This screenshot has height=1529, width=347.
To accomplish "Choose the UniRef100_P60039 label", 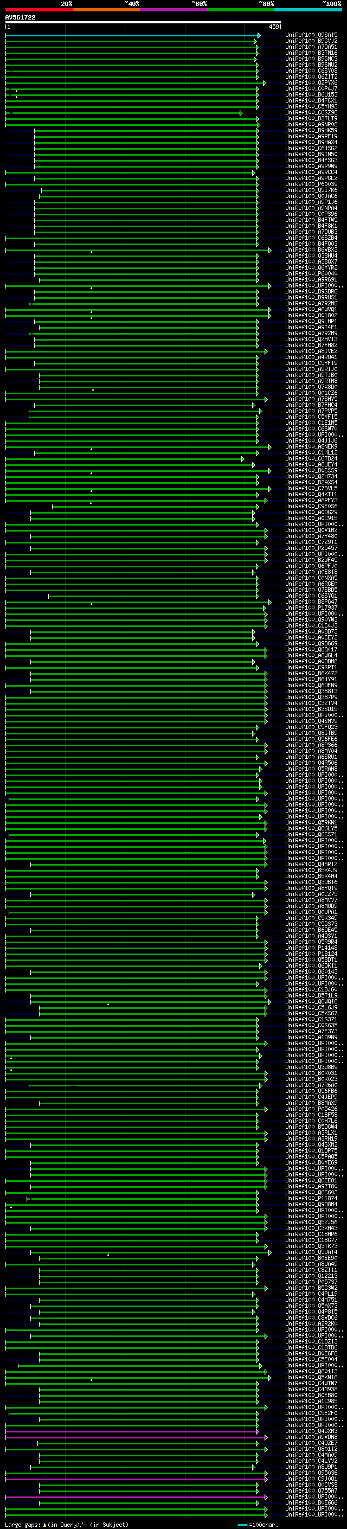I will click(x=311, y=184).
